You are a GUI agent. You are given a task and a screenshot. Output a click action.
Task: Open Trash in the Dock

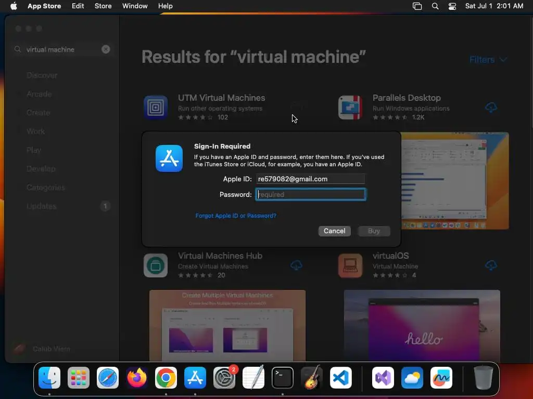(x=484, y=378)
